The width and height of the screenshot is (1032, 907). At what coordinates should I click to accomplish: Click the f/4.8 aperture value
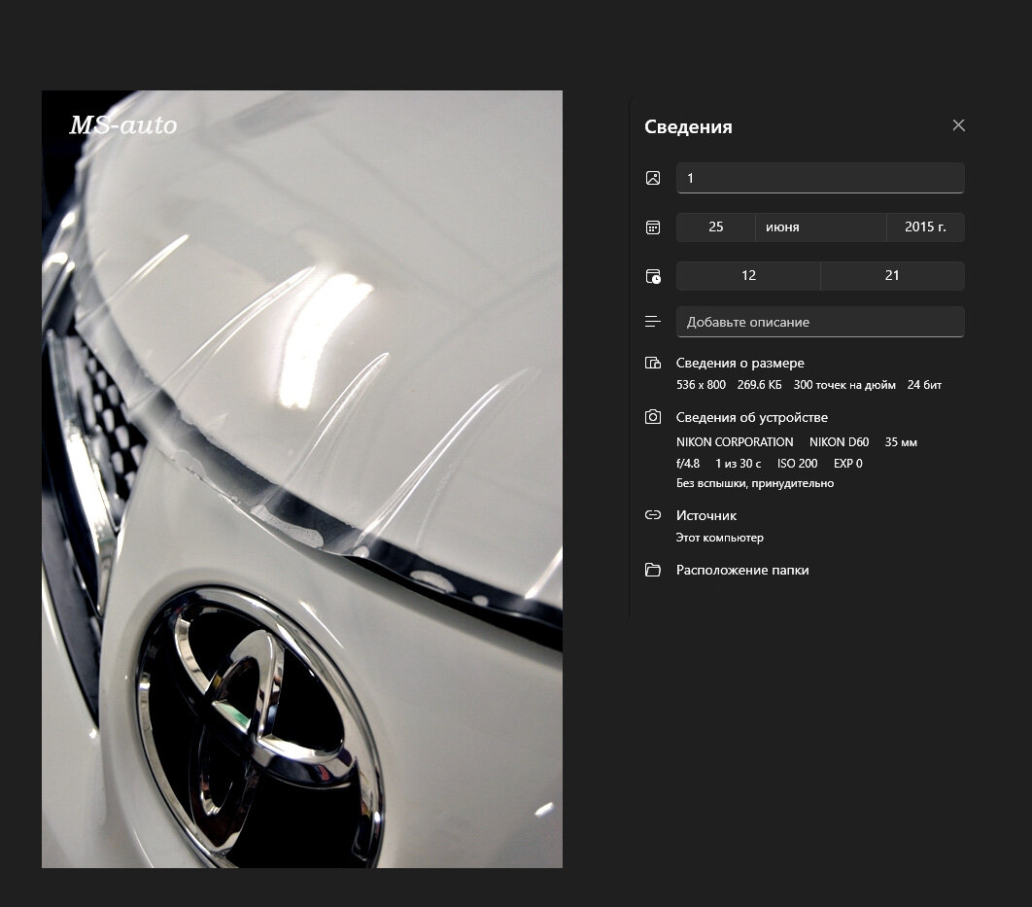pyautogui.click(x=688, y=464)
